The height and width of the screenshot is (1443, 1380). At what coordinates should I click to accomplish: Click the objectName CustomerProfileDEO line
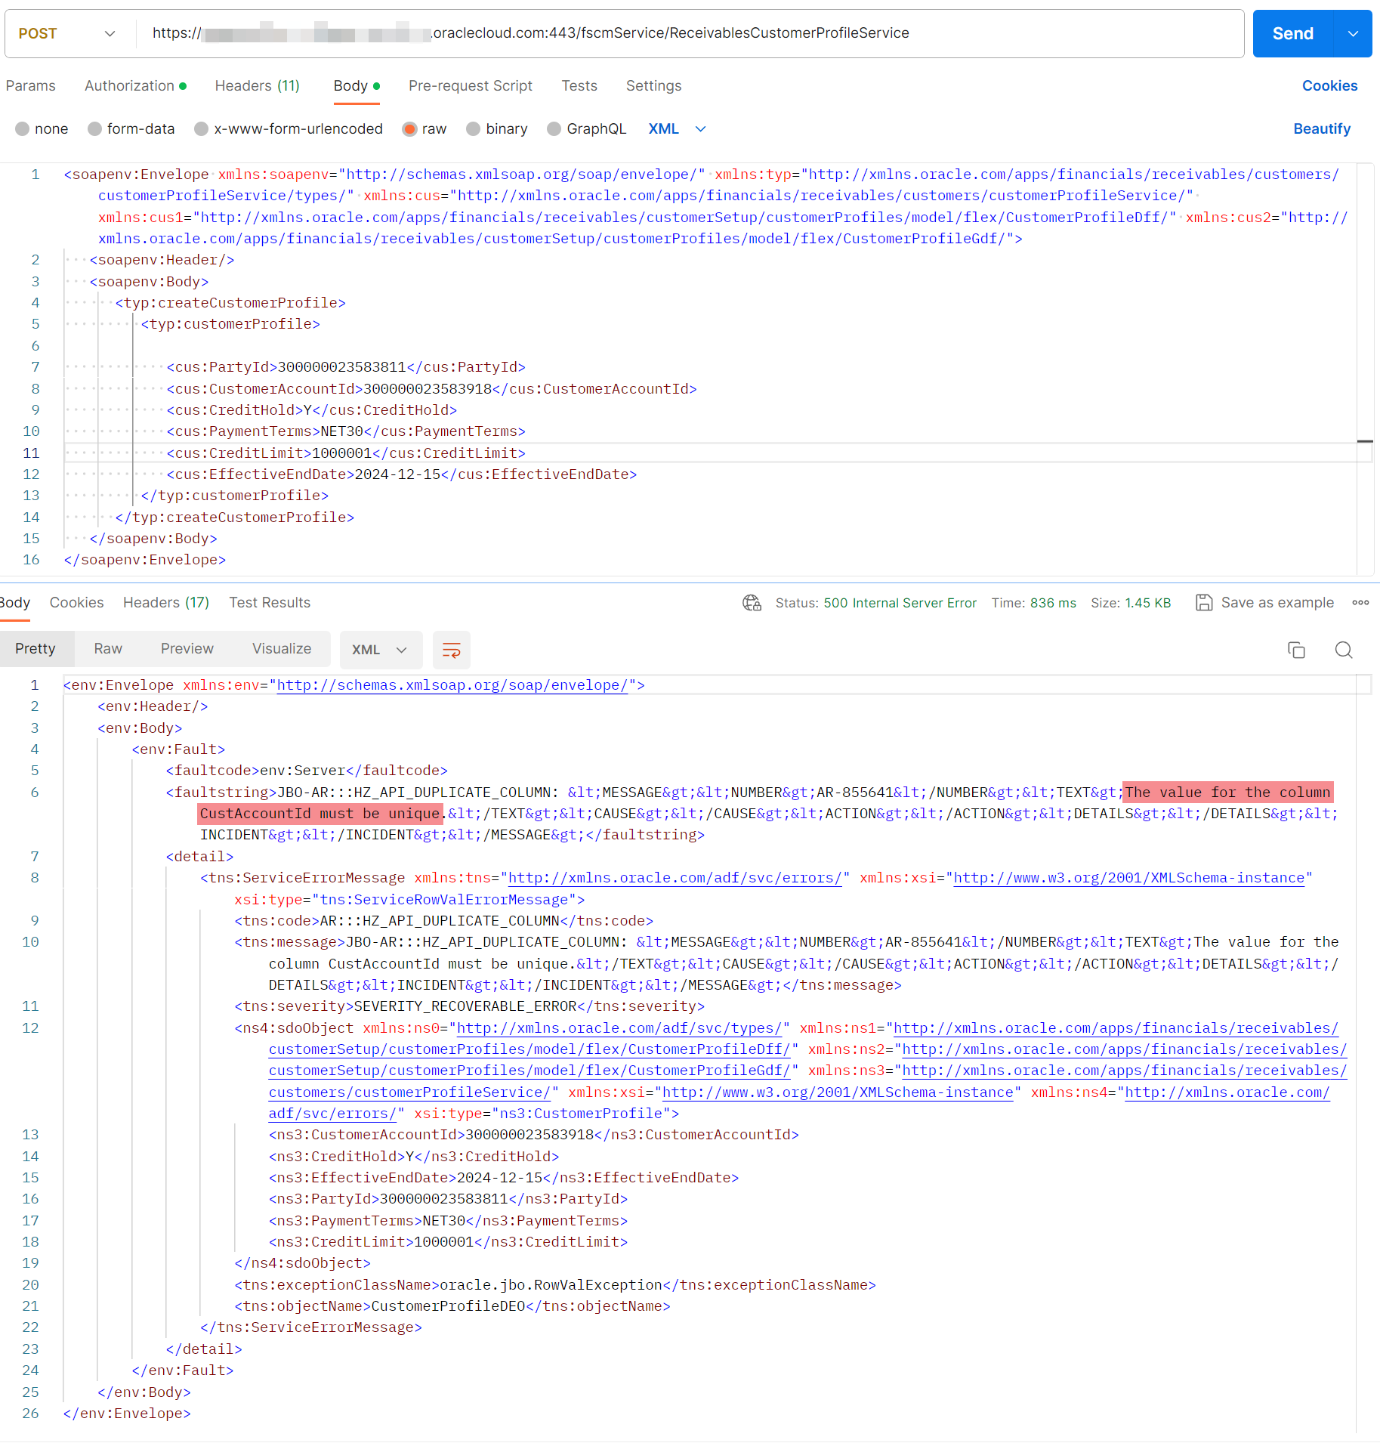pyautogui.click(x=452, y=1306)
